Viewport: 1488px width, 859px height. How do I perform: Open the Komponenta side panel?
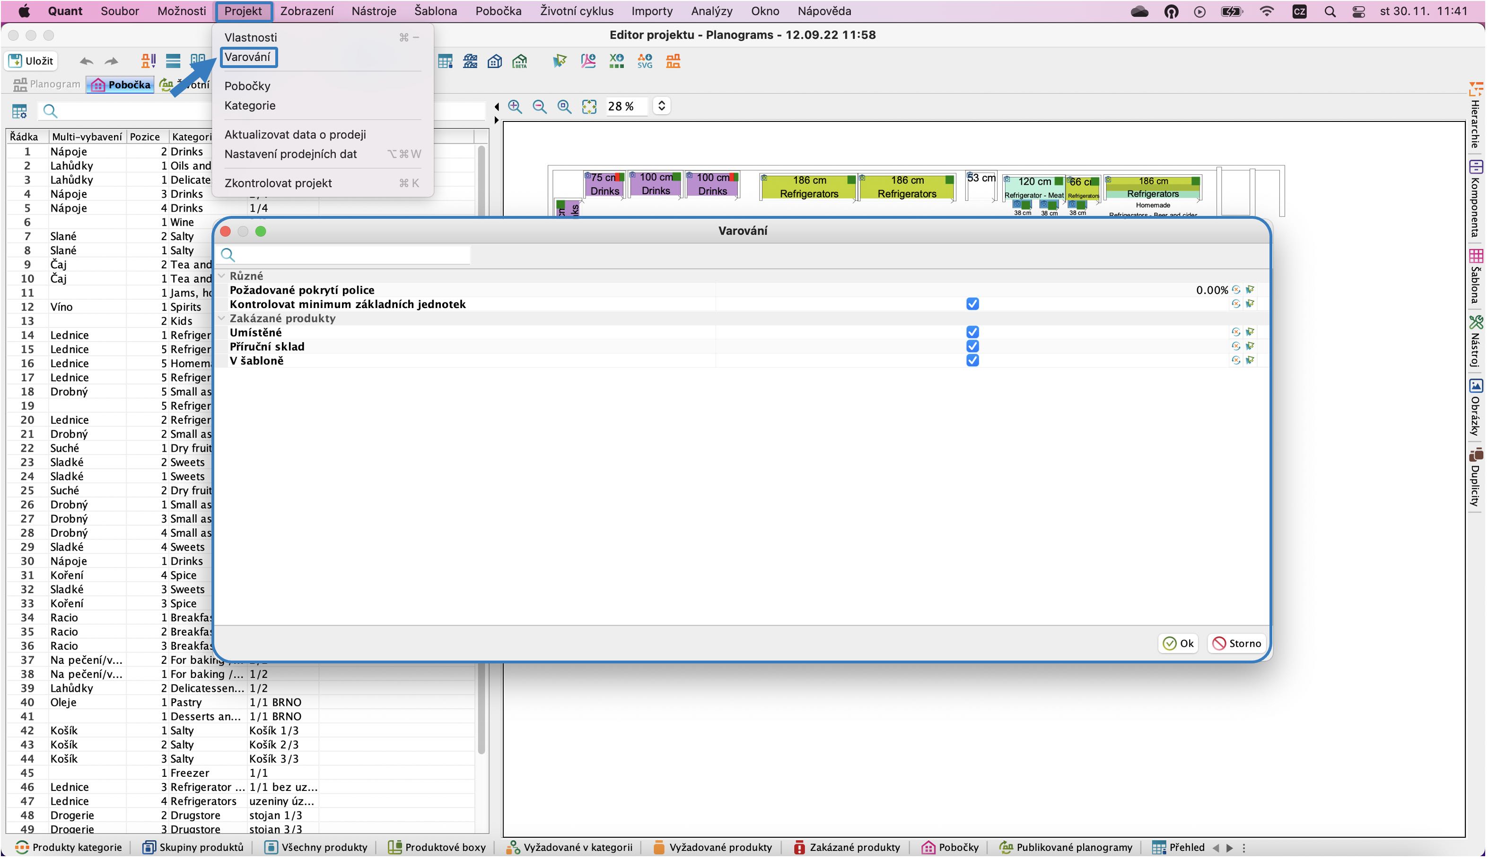(x=1476, y=199)
